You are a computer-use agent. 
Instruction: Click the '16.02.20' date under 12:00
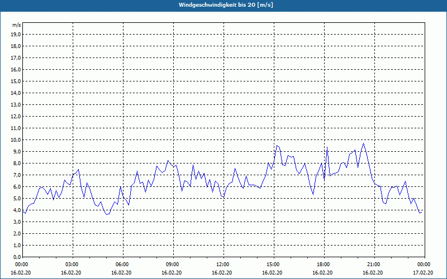222,272
